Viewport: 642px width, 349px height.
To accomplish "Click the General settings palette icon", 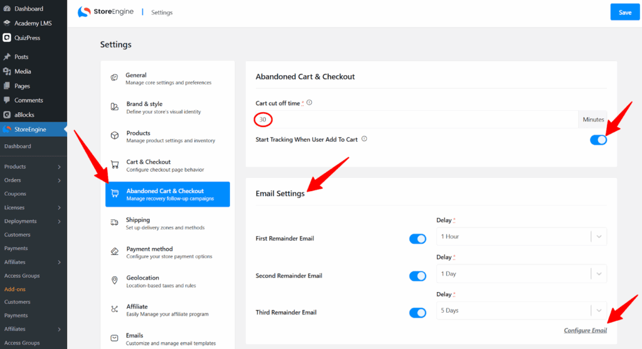I will click(114, 77).
